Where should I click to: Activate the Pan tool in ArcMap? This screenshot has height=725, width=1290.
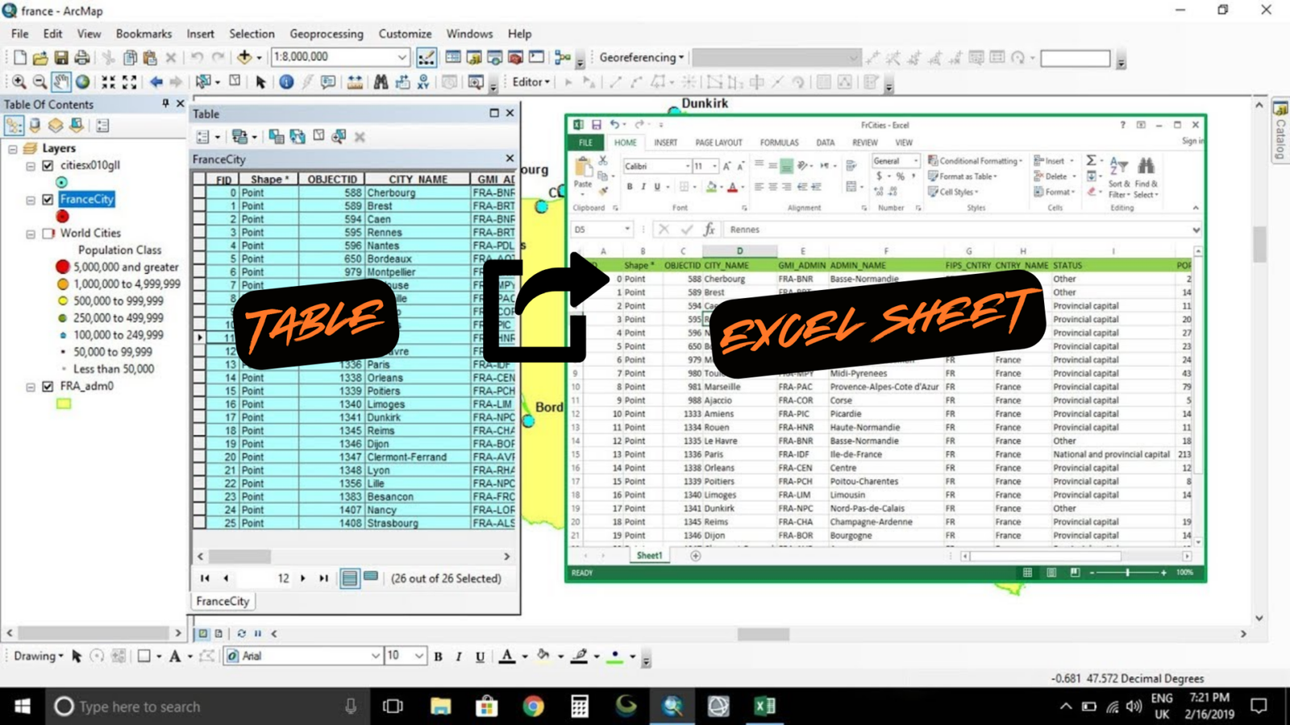point(60,81)
